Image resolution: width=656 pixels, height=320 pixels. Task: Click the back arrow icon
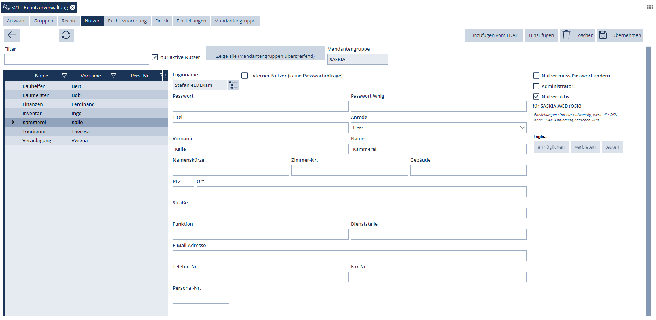(12, 35)
